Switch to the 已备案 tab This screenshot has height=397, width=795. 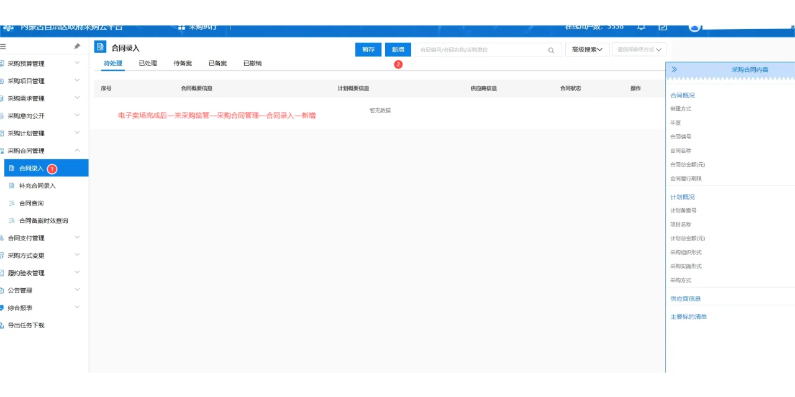tap(217, 63)
